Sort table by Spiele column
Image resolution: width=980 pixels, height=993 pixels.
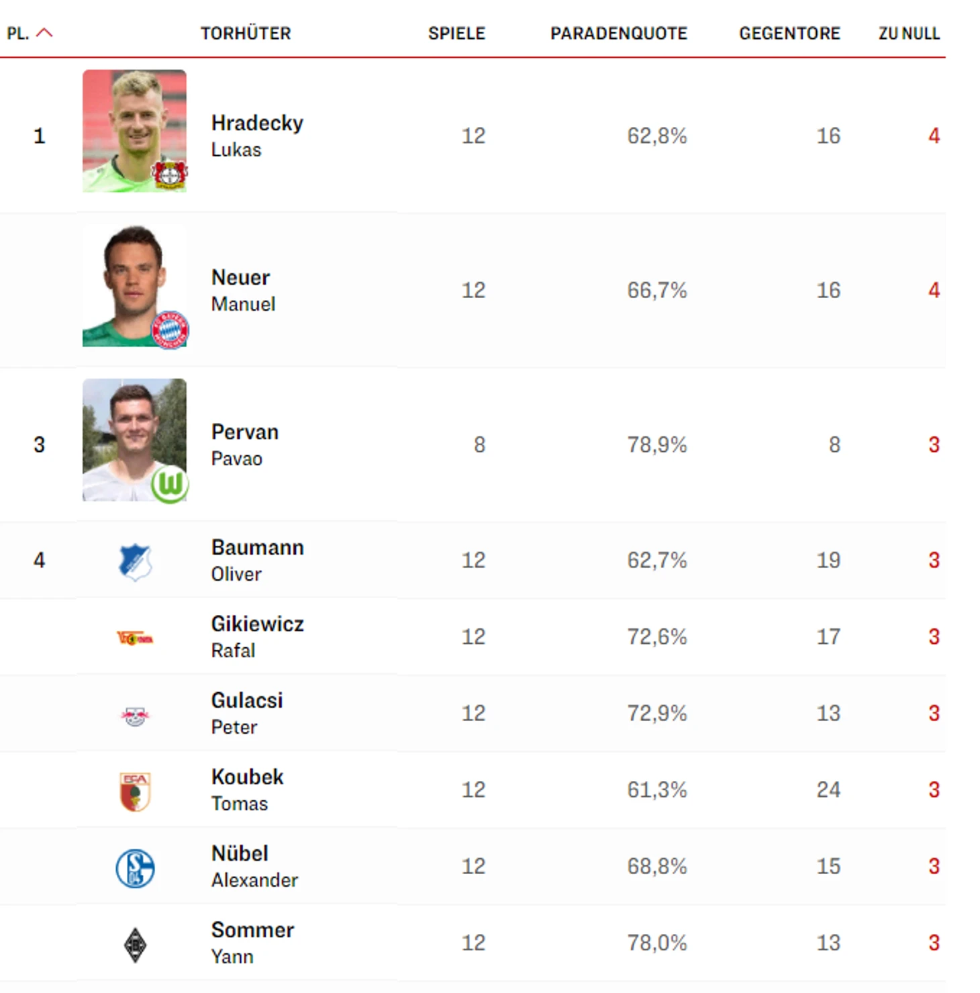pyautogui.click(x=456, y=34)
